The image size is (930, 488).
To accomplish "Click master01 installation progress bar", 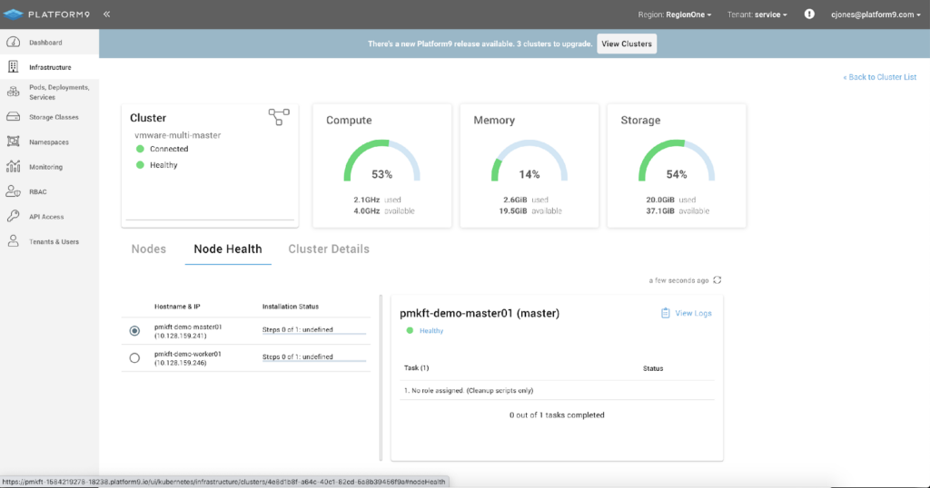I will click(313, 334).
